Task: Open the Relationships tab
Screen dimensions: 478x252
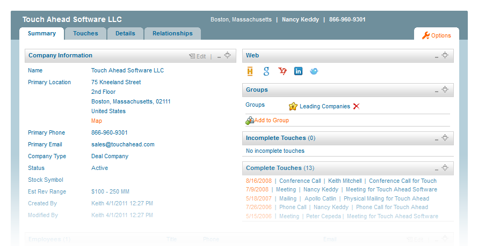Action: click(172, 33)
